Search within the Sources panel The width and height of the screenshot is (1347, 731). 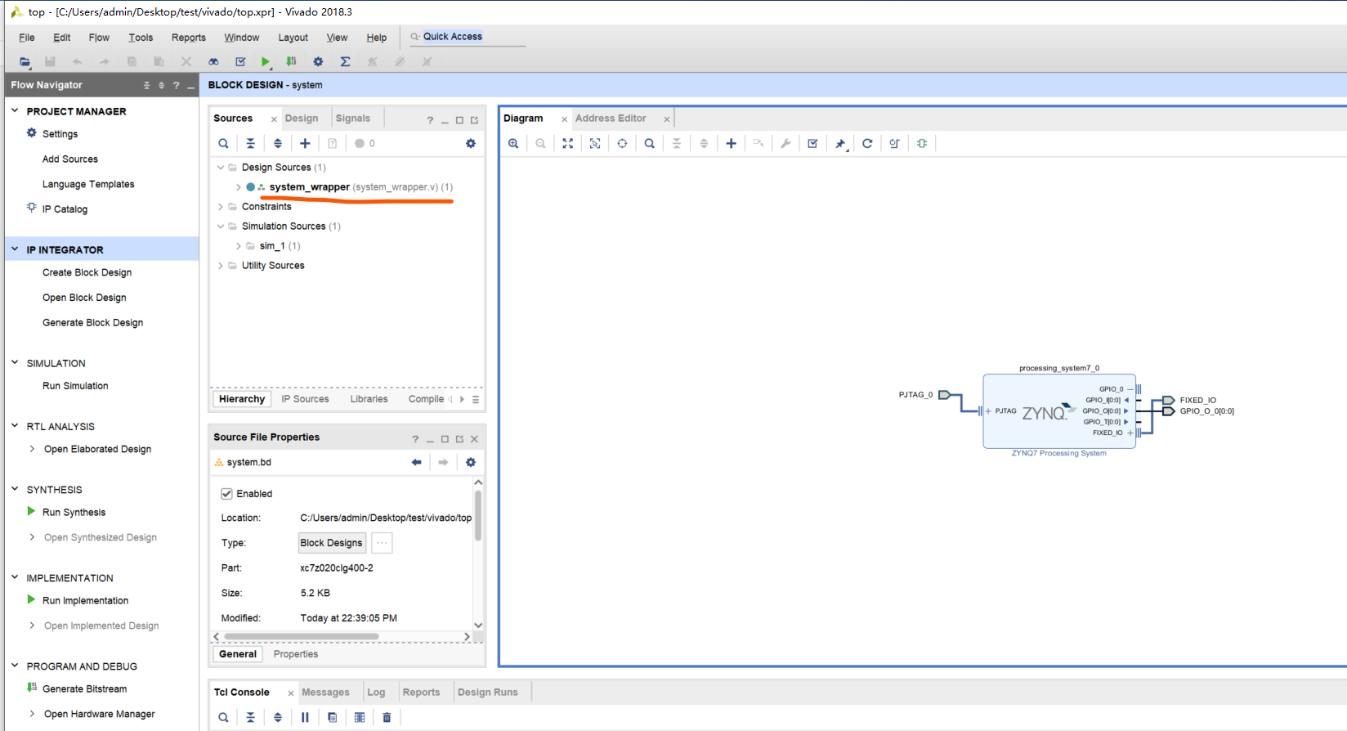[223, 143]
